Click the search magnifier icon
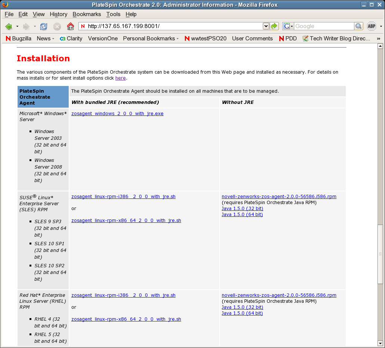Viewport: 385px width, 348px height. (358, 26)
